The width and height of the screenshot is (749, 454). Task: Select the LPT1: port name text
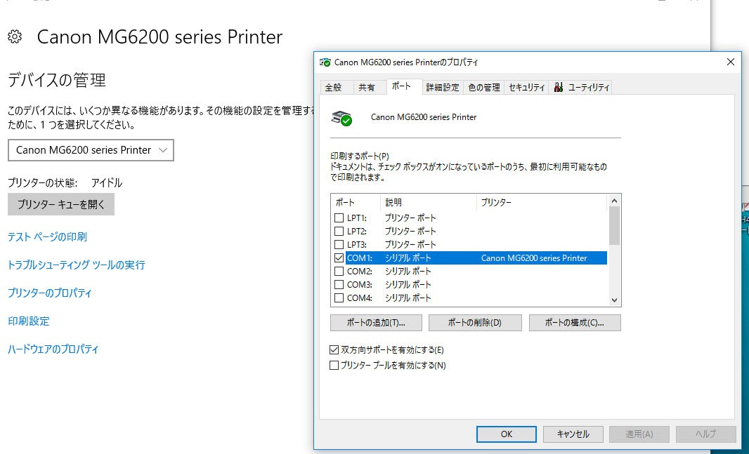tap(357, 218)
